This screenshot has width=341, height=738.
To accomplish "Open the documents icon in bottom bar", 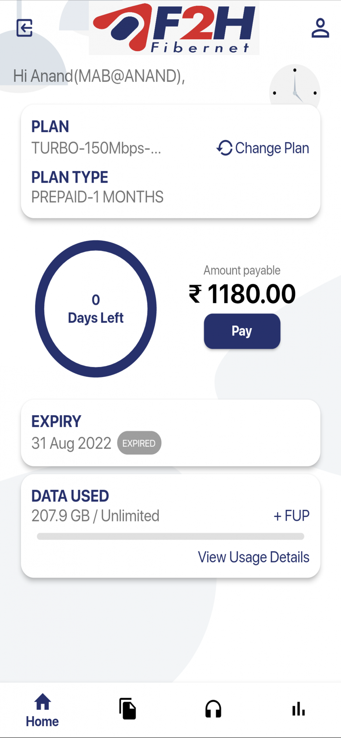I will pos(128,708).
